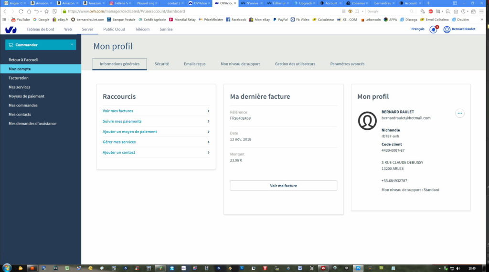
Task: Open Ajouter un contact link
Action: (x=119, y=152)
